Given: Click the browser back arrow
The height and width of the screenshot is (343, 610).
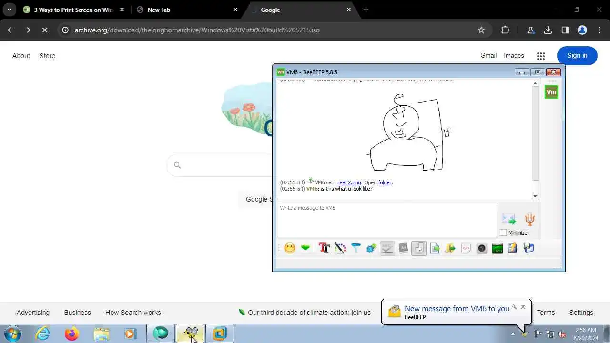Looking at the screenshot, I should pos(10,30).
